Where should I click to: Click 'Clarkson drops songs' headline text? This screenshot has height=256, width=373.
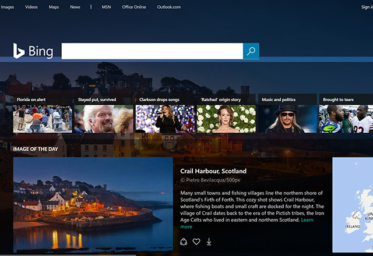coord(159,99)
